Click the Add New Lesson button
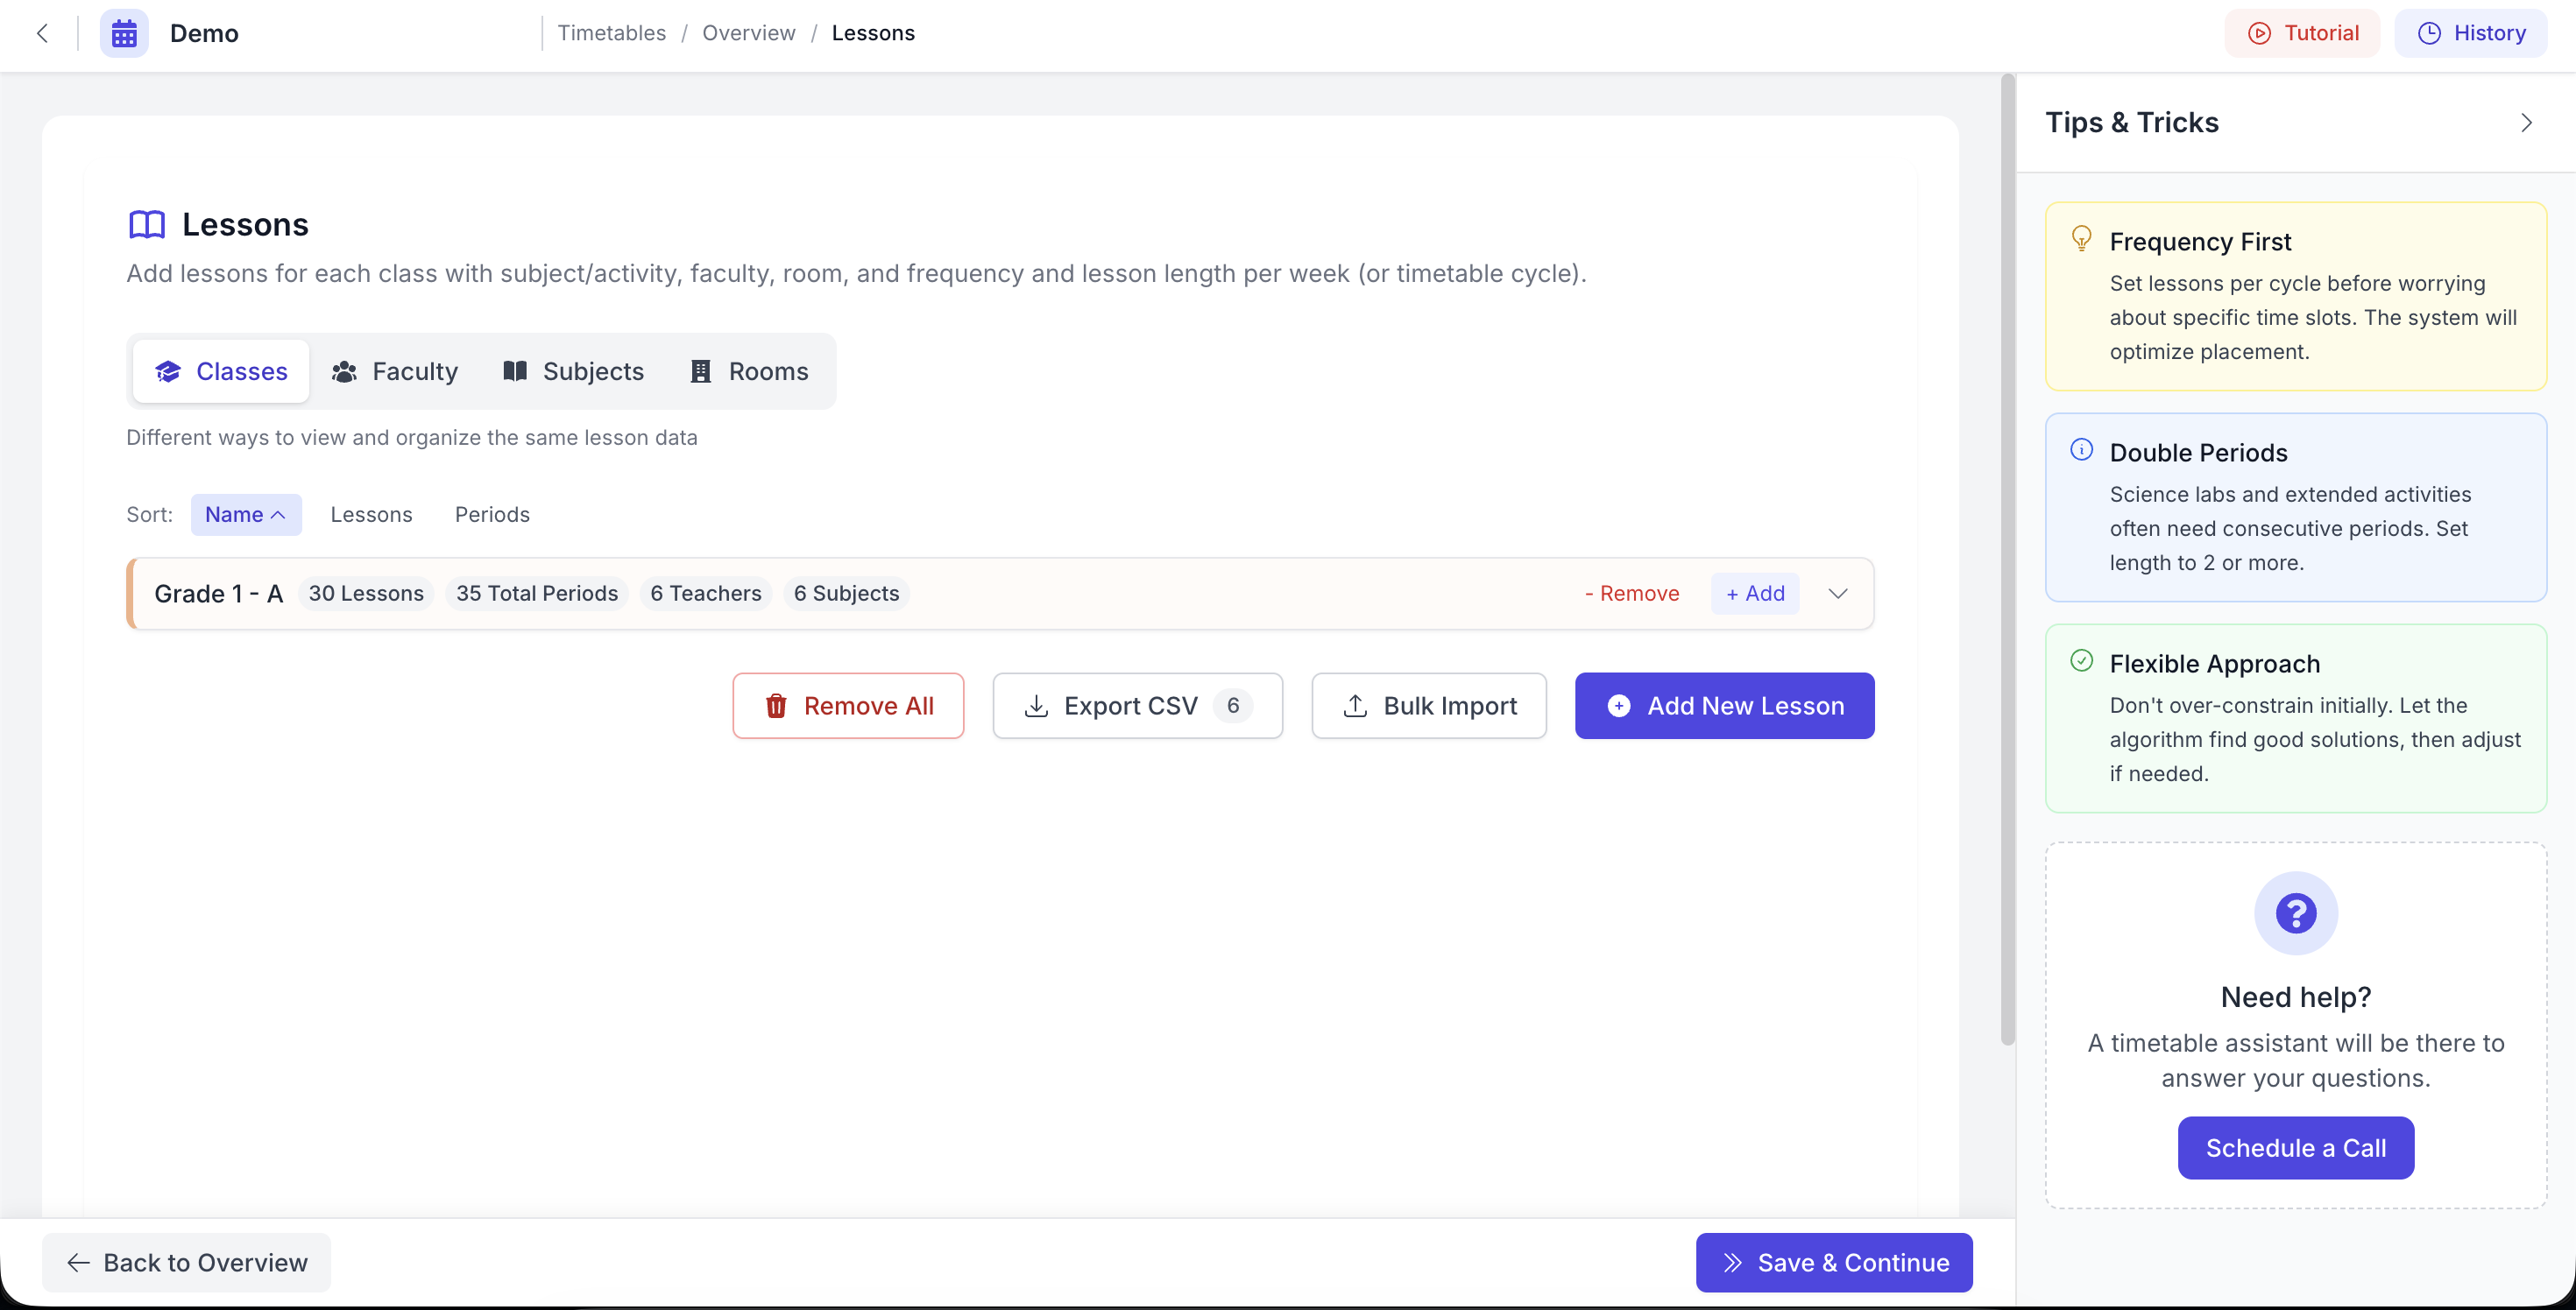2576x1310 pixels. pos(1724,706)
